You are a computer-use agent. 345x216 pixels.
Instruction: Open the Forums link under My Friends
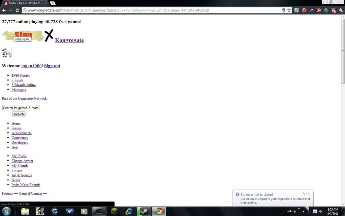[17, 170]
